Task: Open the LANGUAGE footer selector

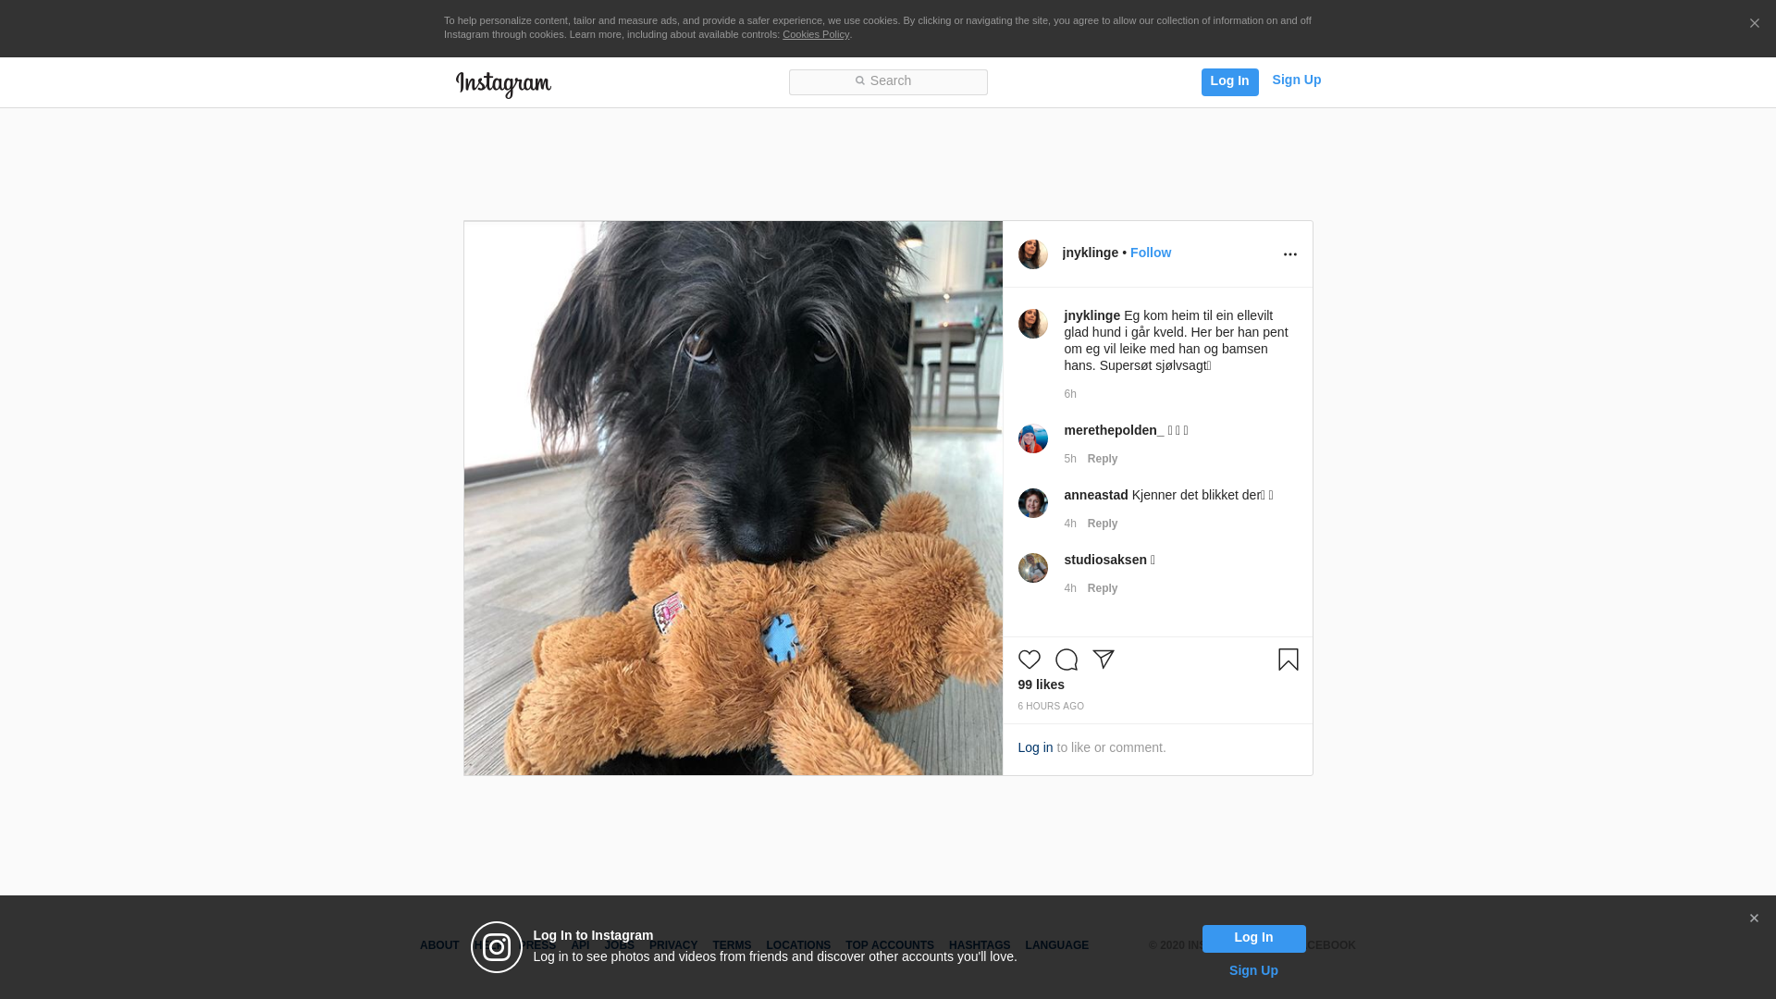Action: [1056, 945]
